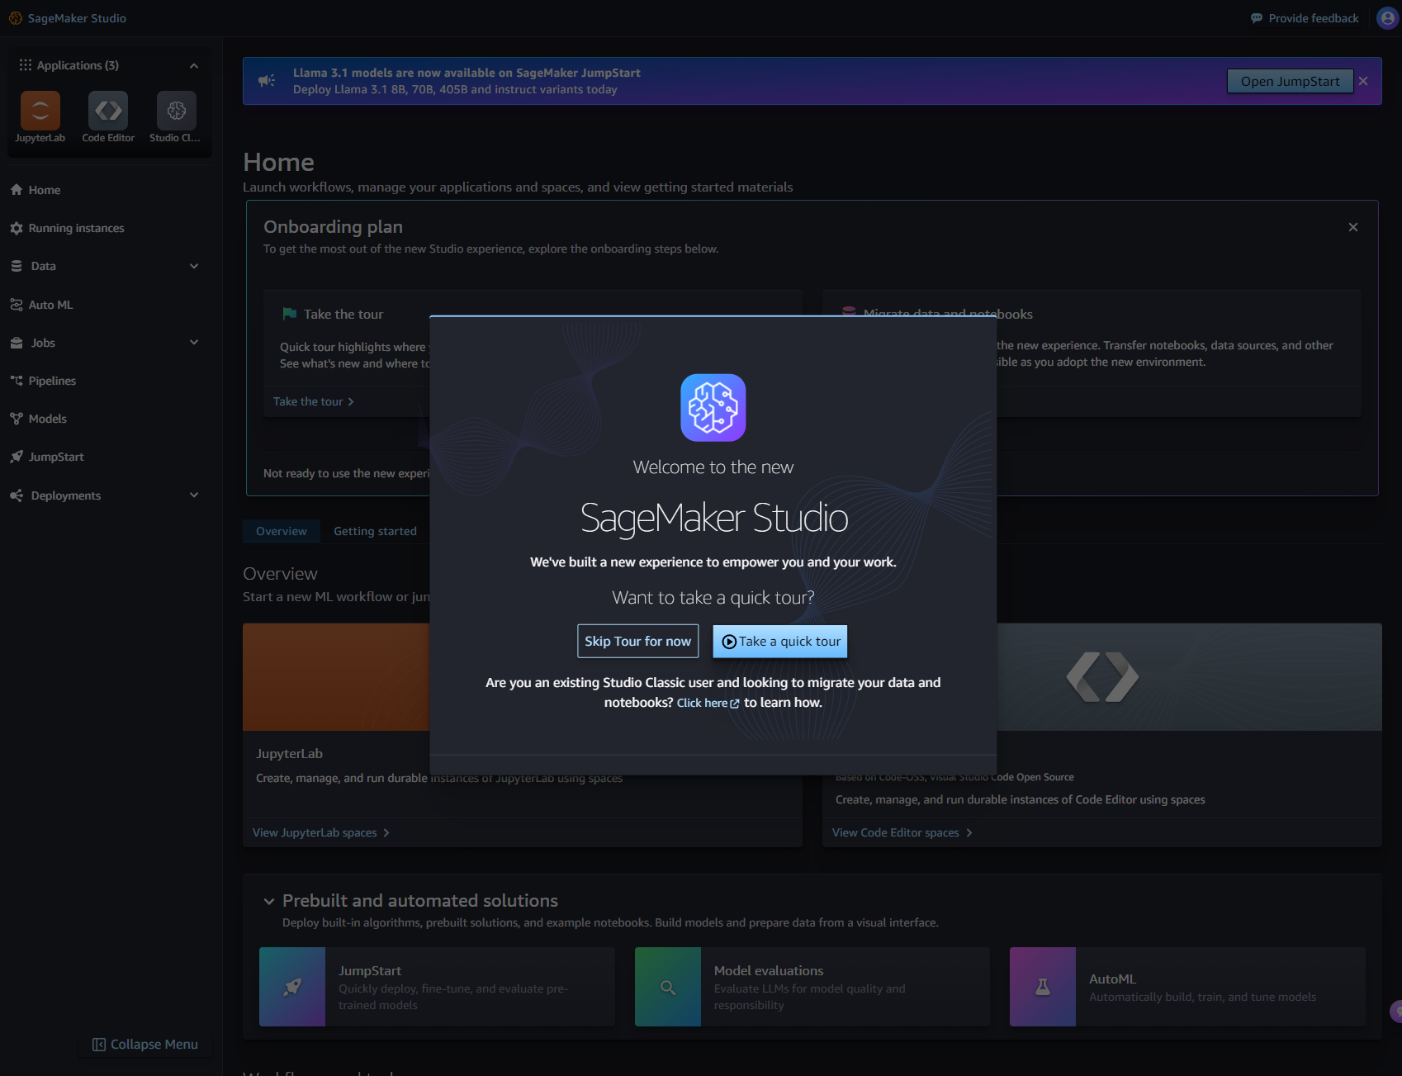Open the Studio Classic application icon
1402x1076 pixels.
(x=177, y=111)
